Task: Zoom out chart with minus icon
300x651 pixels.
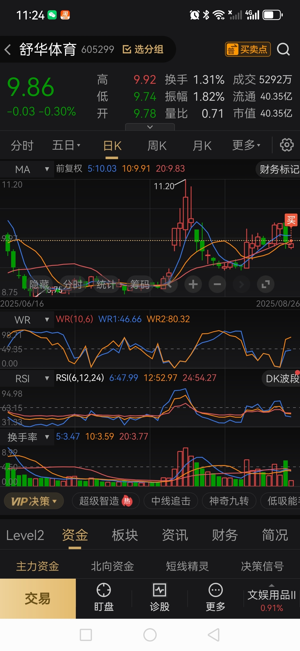Action: [x=217, y=284]
